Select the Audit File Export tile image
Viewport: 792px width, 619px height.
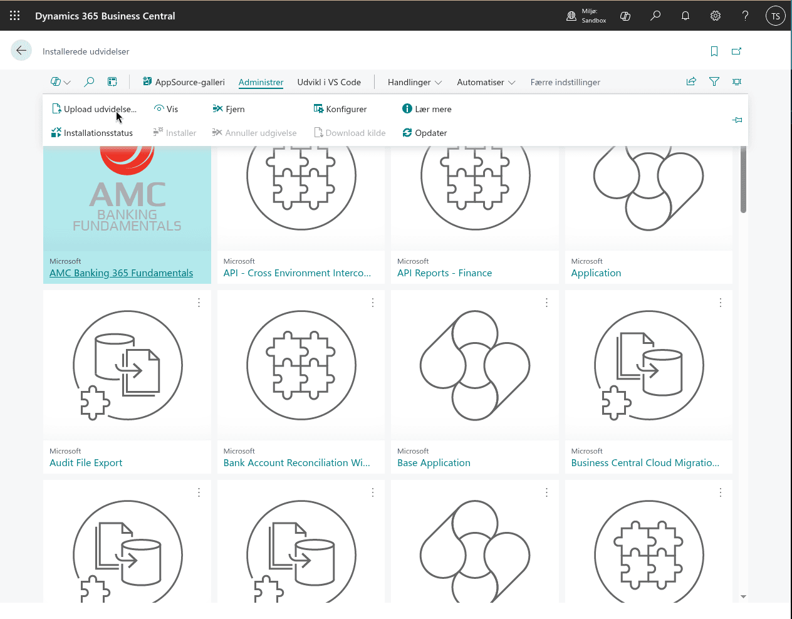127,365
